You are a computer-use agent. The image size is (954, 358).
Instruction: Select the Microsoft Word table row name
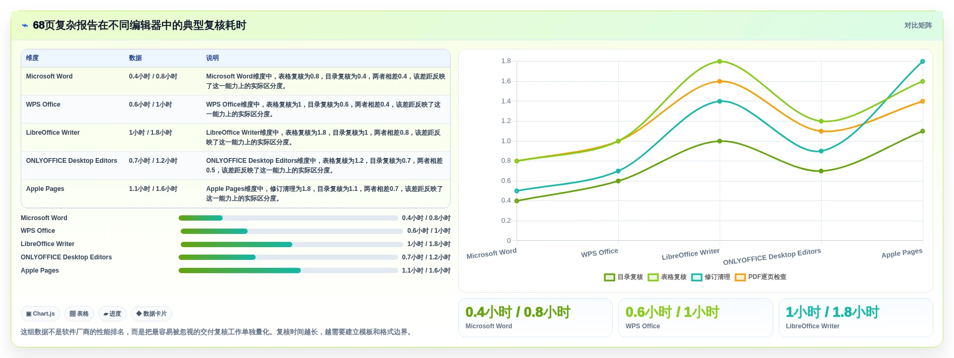pyautogui.click(x=49, y=76)
